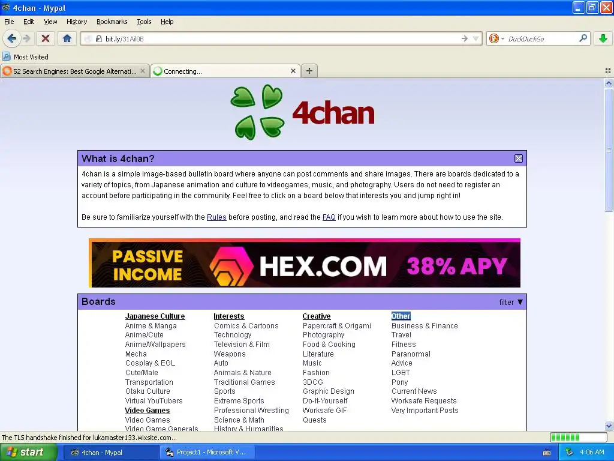Open the DuckDuckGo search engine selector
Screen dimensions: 614x461
point(496,38)
